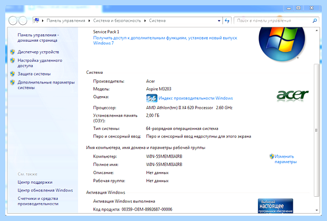Open Индекс производительности Windows link
Screen dimensions: 327x221
(x=196, y=98)
